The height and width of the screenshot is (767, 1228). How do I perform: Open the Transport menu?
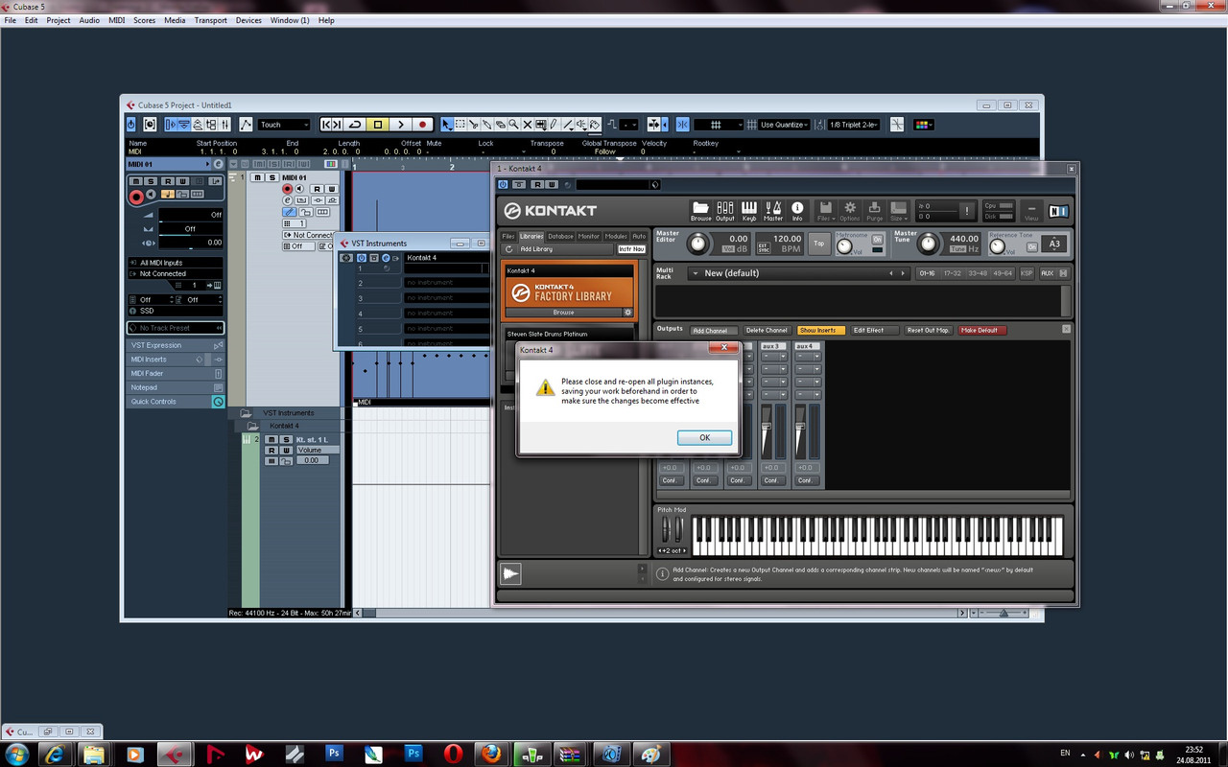pos(210,20)
